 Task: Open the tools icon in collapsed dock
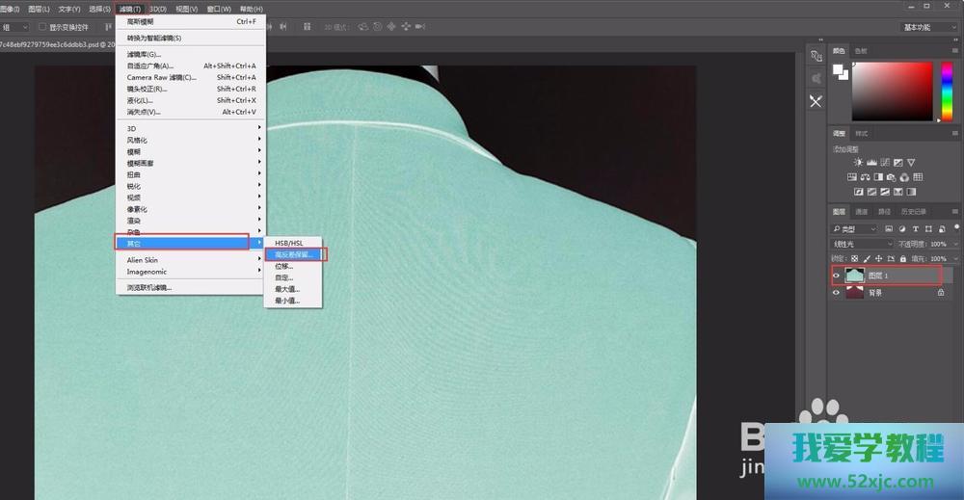(x=816, y=100)
